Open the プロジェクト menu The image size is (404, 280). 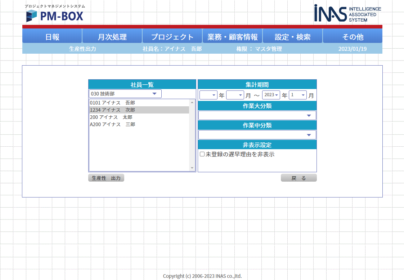point(172,37)
